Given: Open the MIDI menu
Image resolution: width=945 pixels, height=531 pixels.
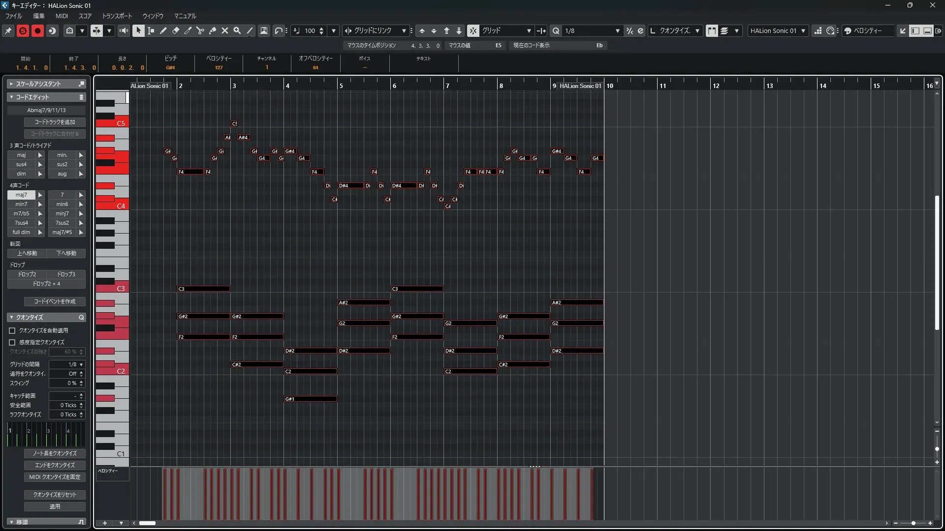Looking at the screenshot, I should click(x=62, y=16).
